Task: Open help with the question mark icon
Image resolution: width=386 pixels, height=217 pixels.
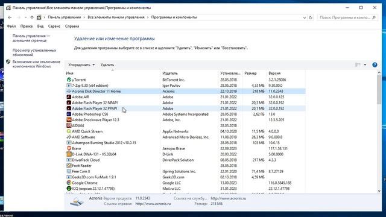Action: pos(375,64)
